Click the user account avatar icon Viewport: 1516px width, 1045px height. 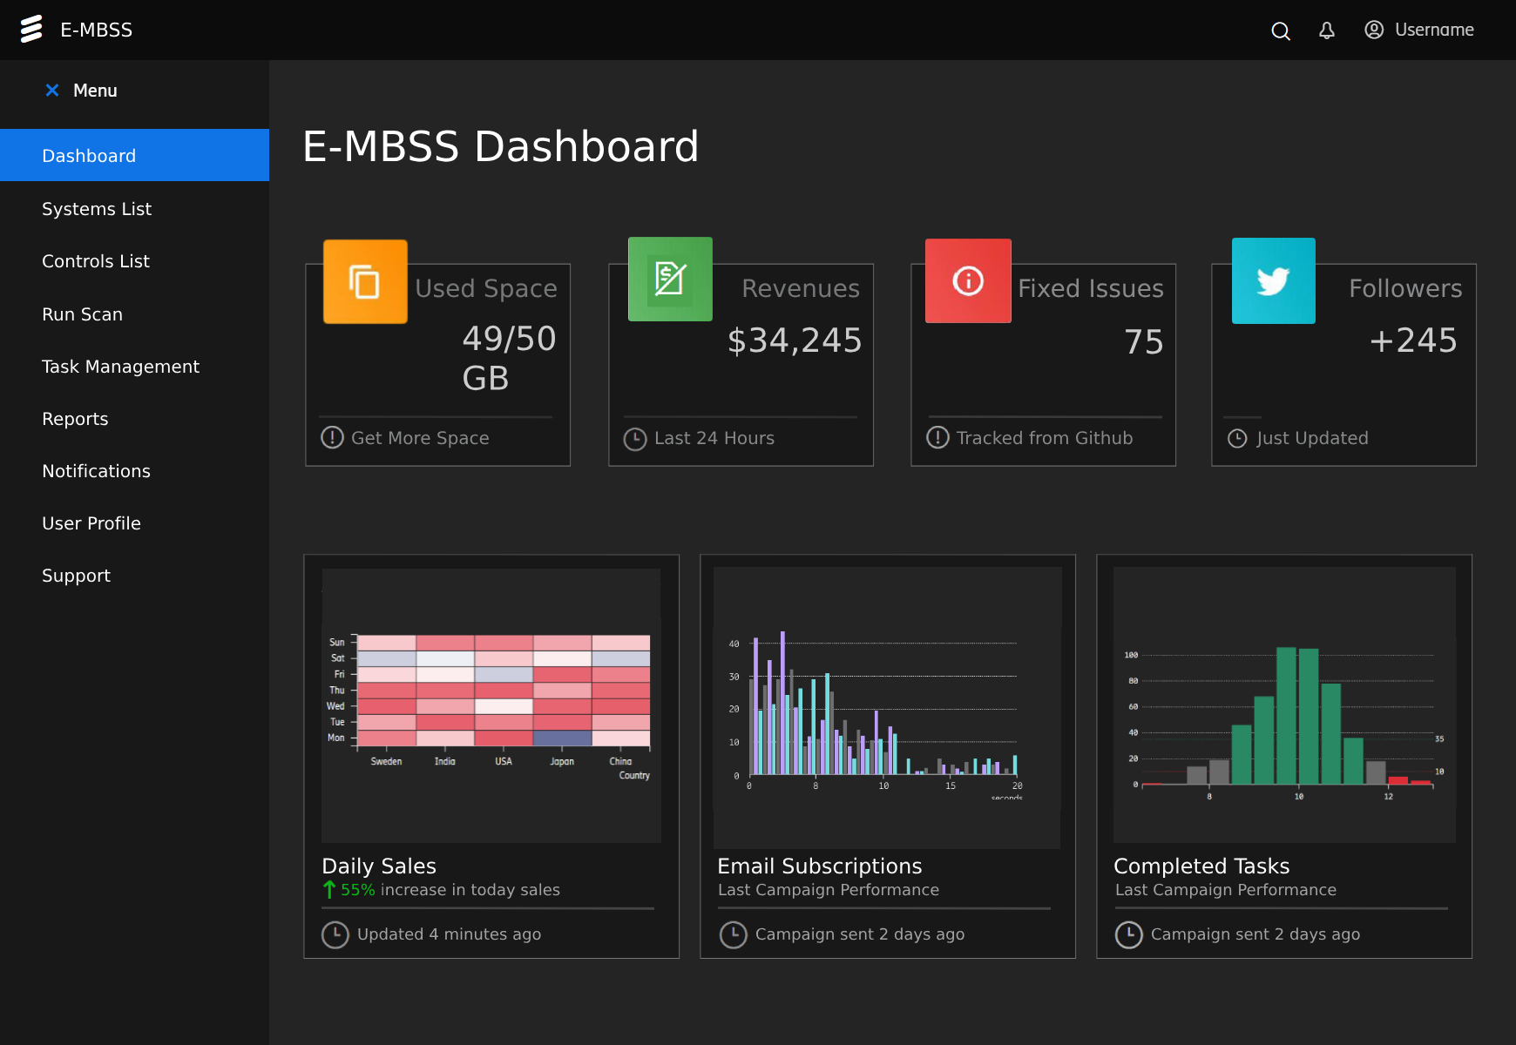tap(1374, 30)
